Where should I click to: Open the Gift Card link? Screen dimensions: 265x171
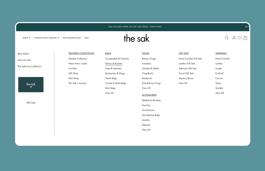(x=31, y=103)
